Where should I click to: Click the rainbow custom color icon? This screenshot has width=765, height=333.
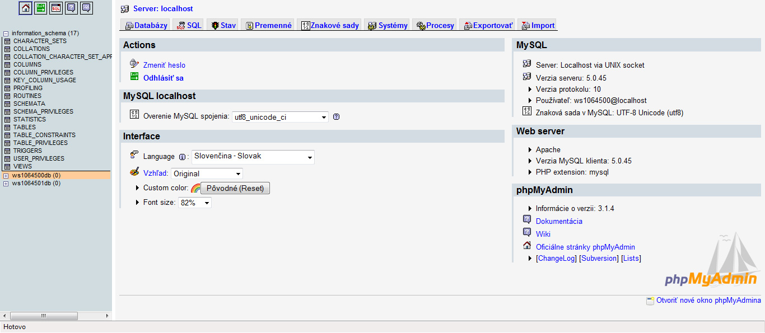[195, 189]
